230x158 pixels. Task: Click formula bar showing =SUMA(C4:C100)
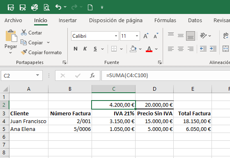click(166, 76)
